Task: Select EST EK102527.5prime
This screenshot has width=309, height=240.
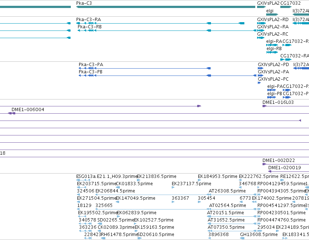Action: [154, 220]
